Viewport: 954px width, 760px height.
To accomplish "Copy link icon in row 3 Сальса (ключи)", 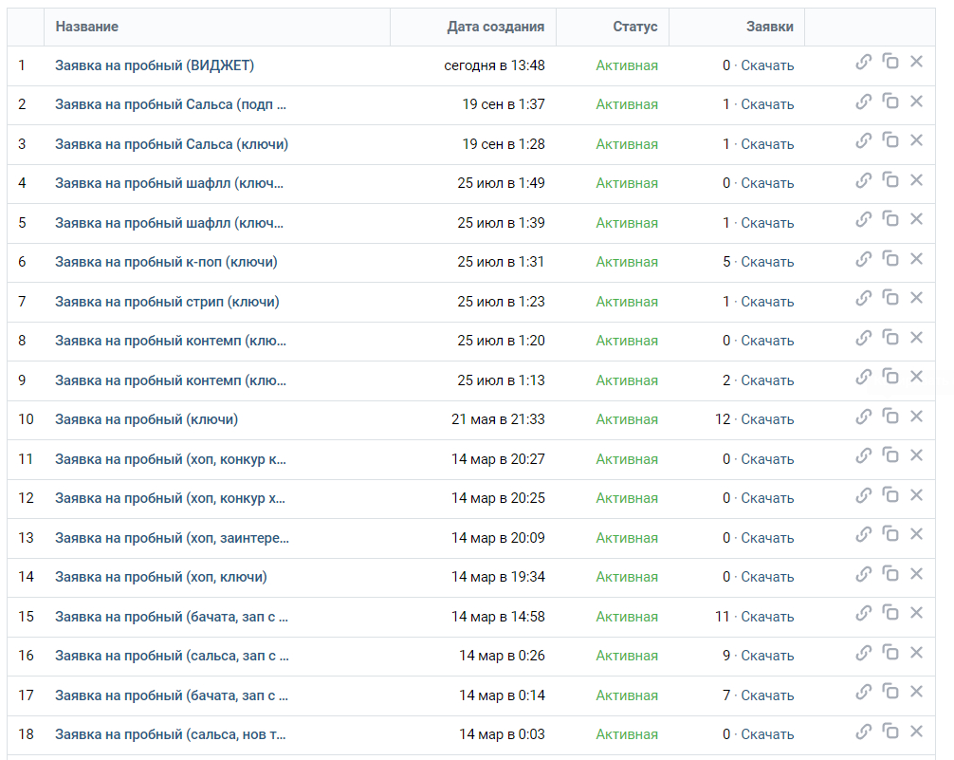I will (864, 140).
